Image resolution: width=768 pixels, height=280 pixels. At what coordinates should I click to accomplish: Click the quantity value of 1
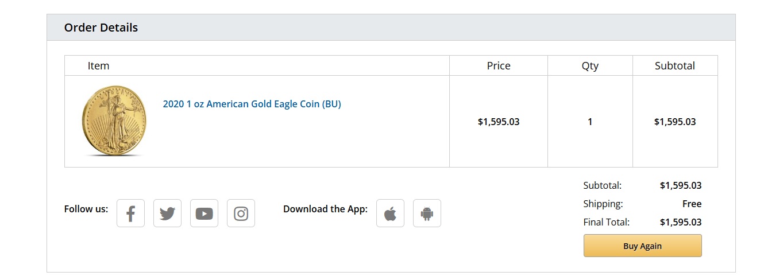tap(590, 122)
